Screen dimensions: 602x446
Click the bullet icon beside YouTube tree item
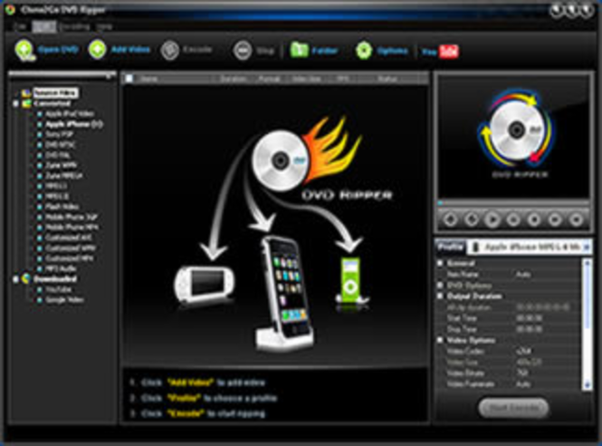pos(39,289)
